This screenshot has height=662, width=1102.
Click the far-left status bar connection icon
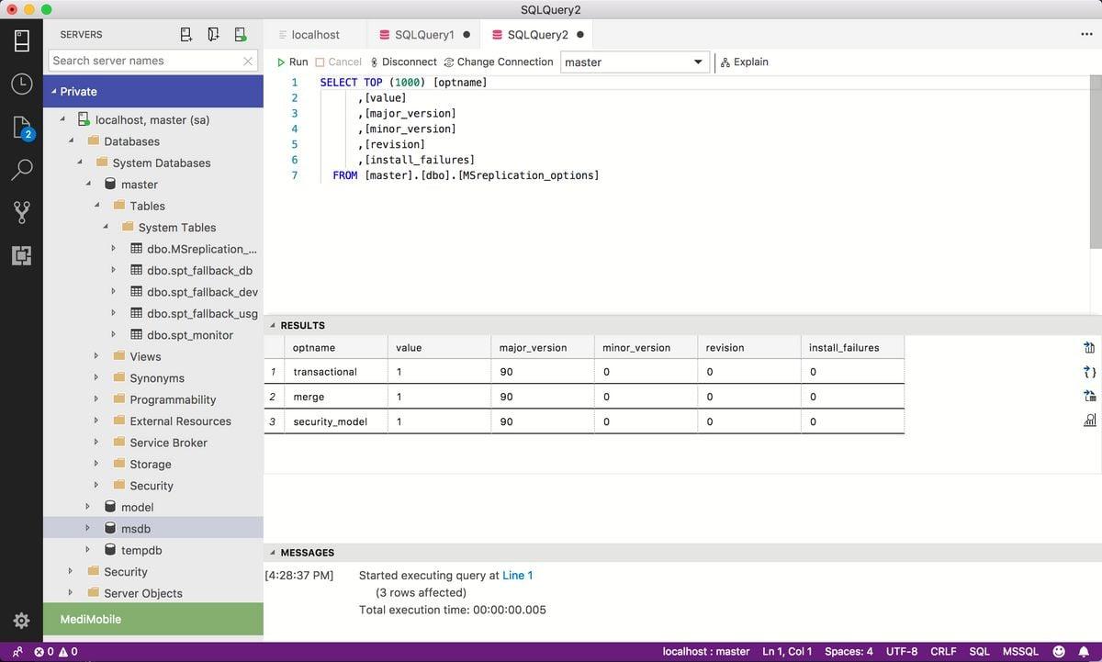[17, 652]
